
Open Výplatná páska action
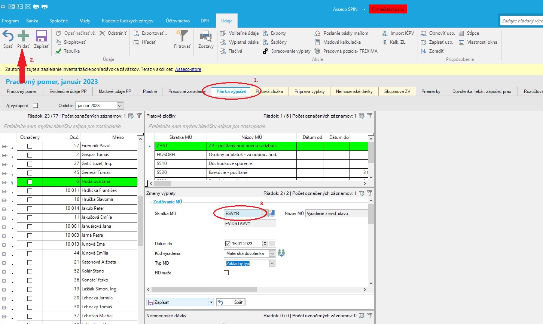(240, 42)
